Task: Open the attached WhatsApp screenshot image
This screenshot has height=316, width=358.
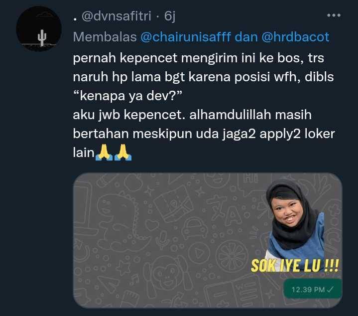Action: click(207, 241)
